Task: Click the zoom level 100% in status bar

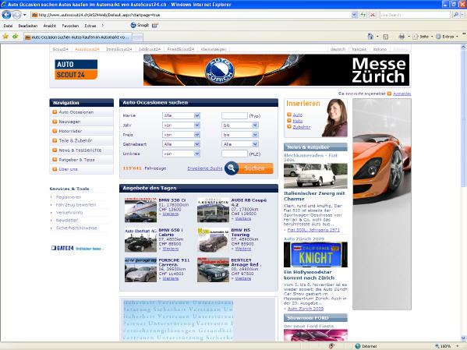Action: pyautogui.click(x=445, y=346)
